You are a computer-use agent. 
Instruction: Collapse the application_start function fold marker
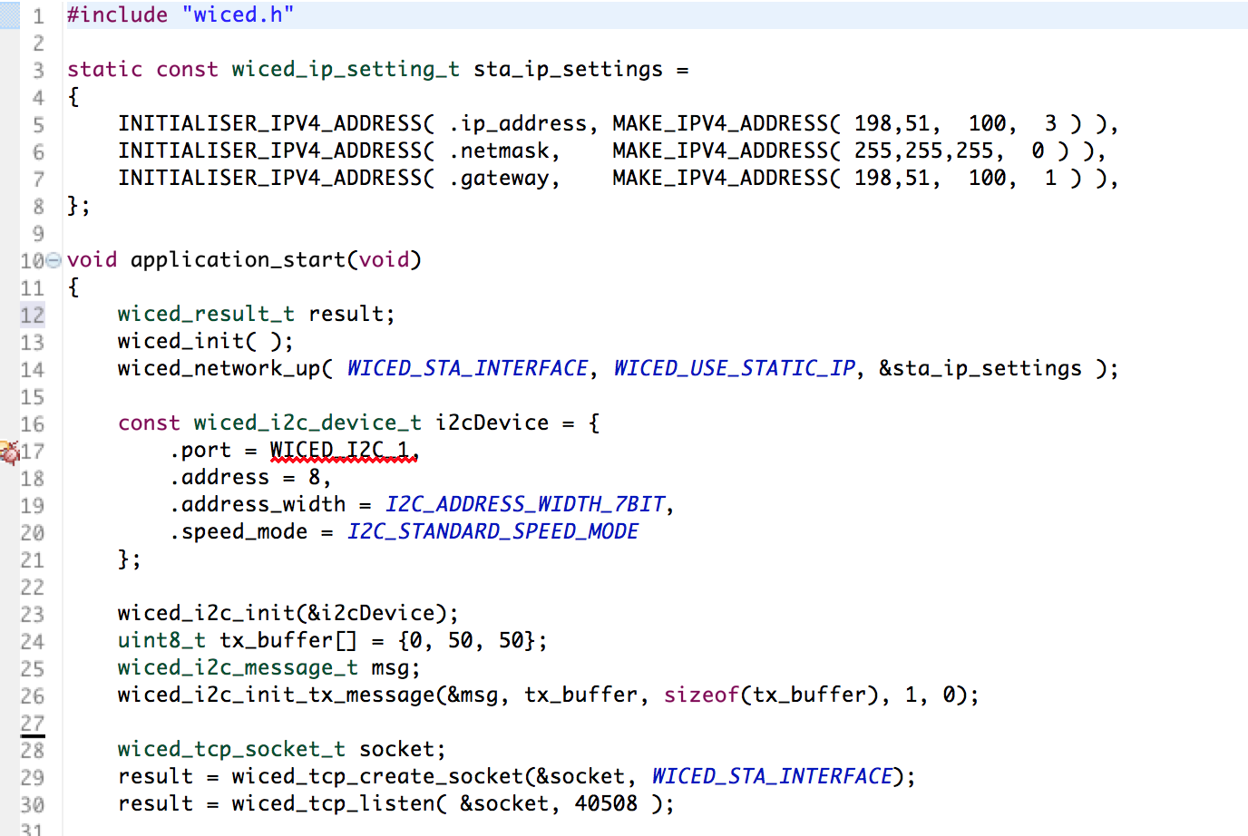tap(54, 260)
